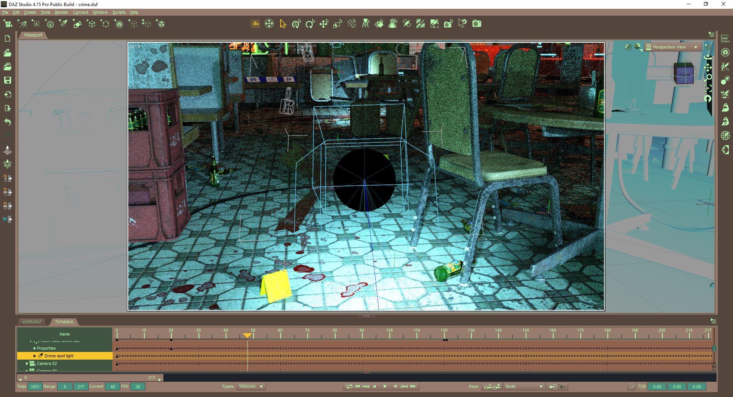Save the scene using the disk icon
Image resolution: width=733 pixels, height=397 pixels.
(7, 81)
